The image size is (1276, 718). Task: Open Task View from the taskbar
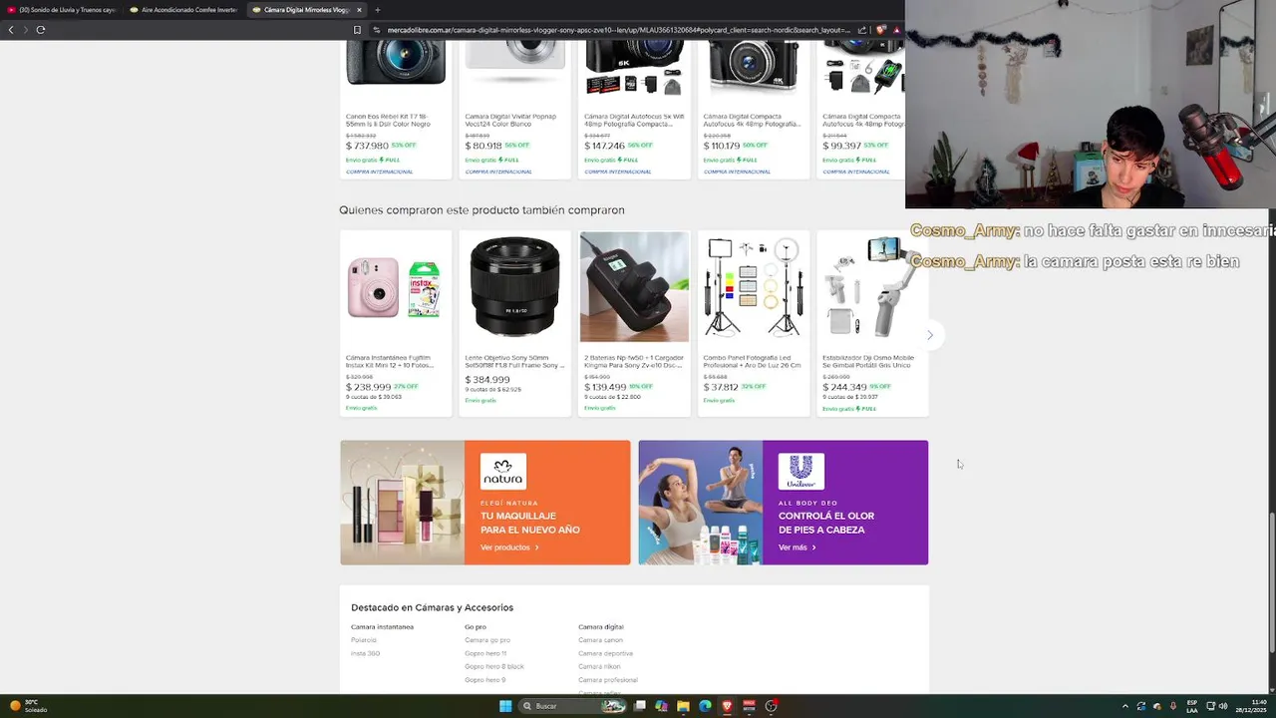(639, 706)
